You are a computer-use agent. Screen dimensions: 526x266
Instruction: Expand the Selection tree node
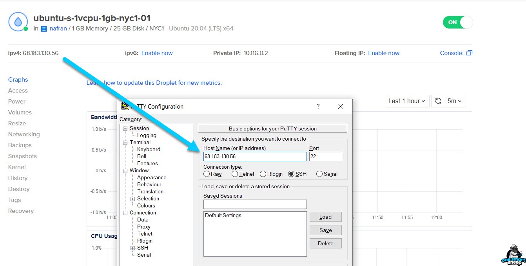[x=133, y=199]
